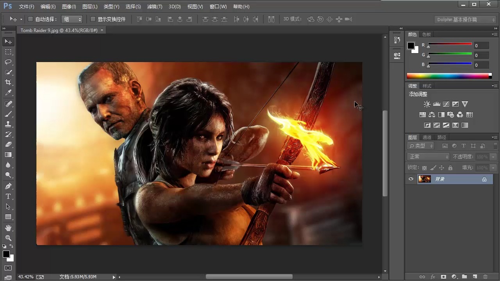Select the Eraser tool

click(x=8, y=144)
